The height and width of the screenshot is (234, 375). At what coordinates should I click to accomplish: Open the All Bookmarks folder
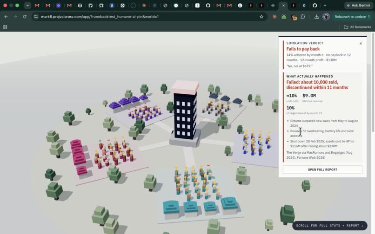357,27
